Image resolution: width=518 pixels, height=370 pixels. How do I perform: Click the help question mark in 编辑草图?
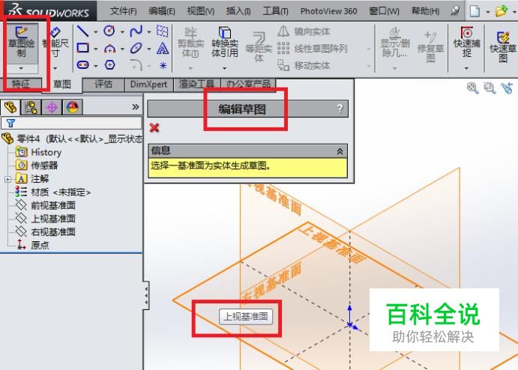(340, 109)
